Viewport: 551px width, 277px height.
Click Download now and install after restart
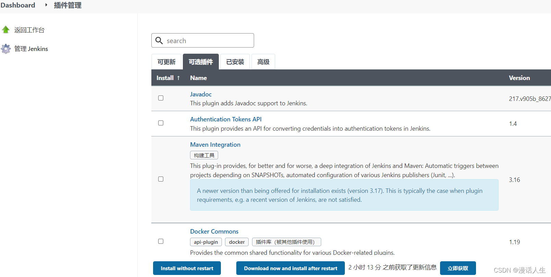pos(291,268)
